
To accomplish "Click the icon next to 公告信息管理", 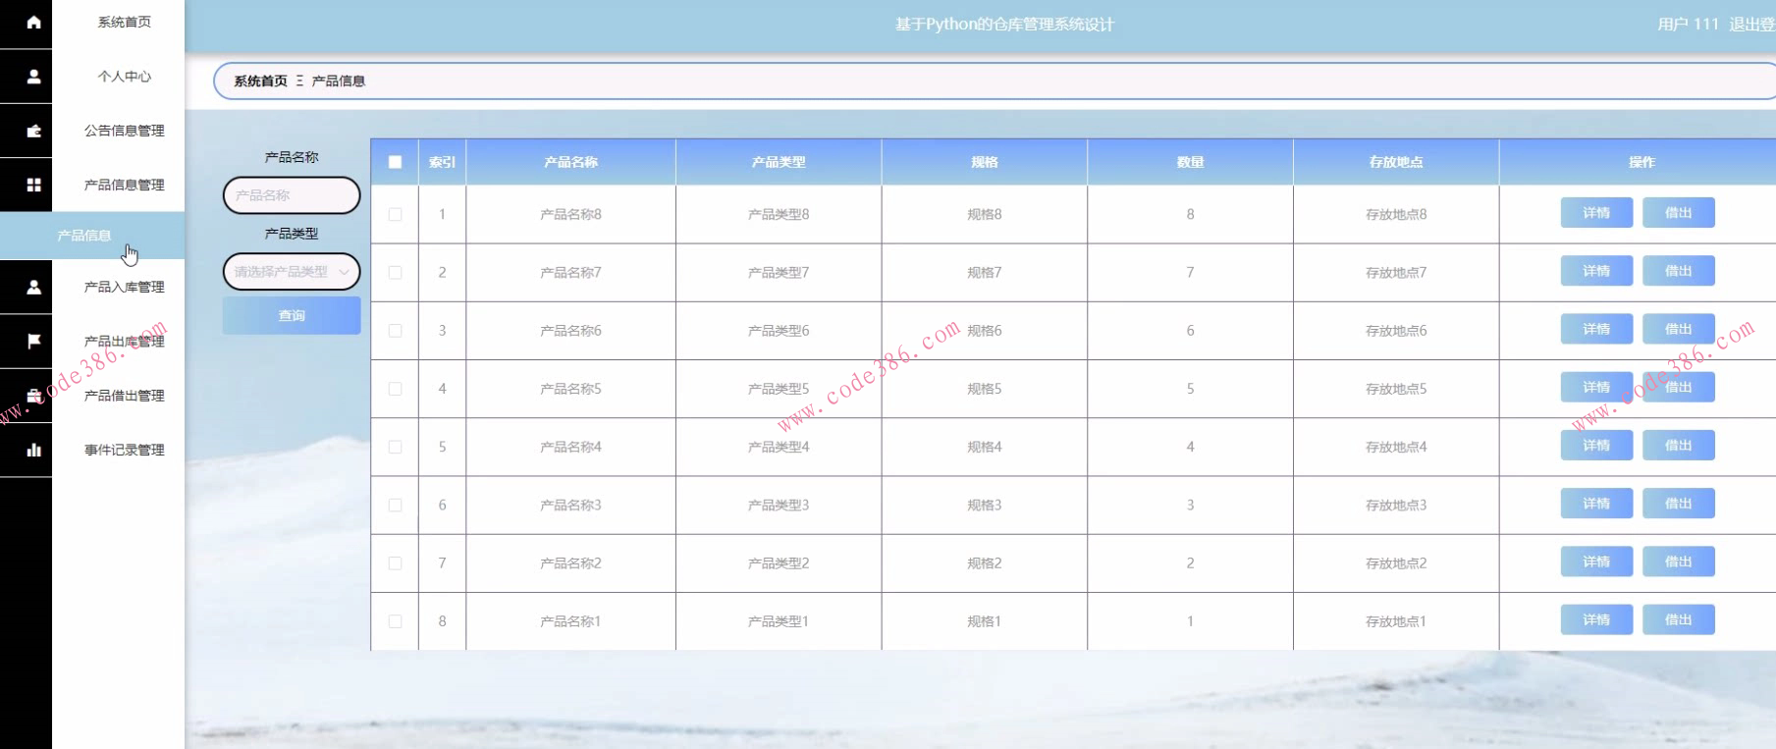I will pos(33,131).
